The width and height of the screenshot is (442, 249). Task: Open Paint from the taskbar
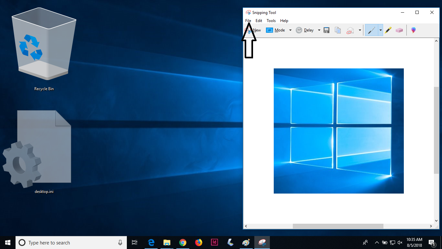click(246, 243)
